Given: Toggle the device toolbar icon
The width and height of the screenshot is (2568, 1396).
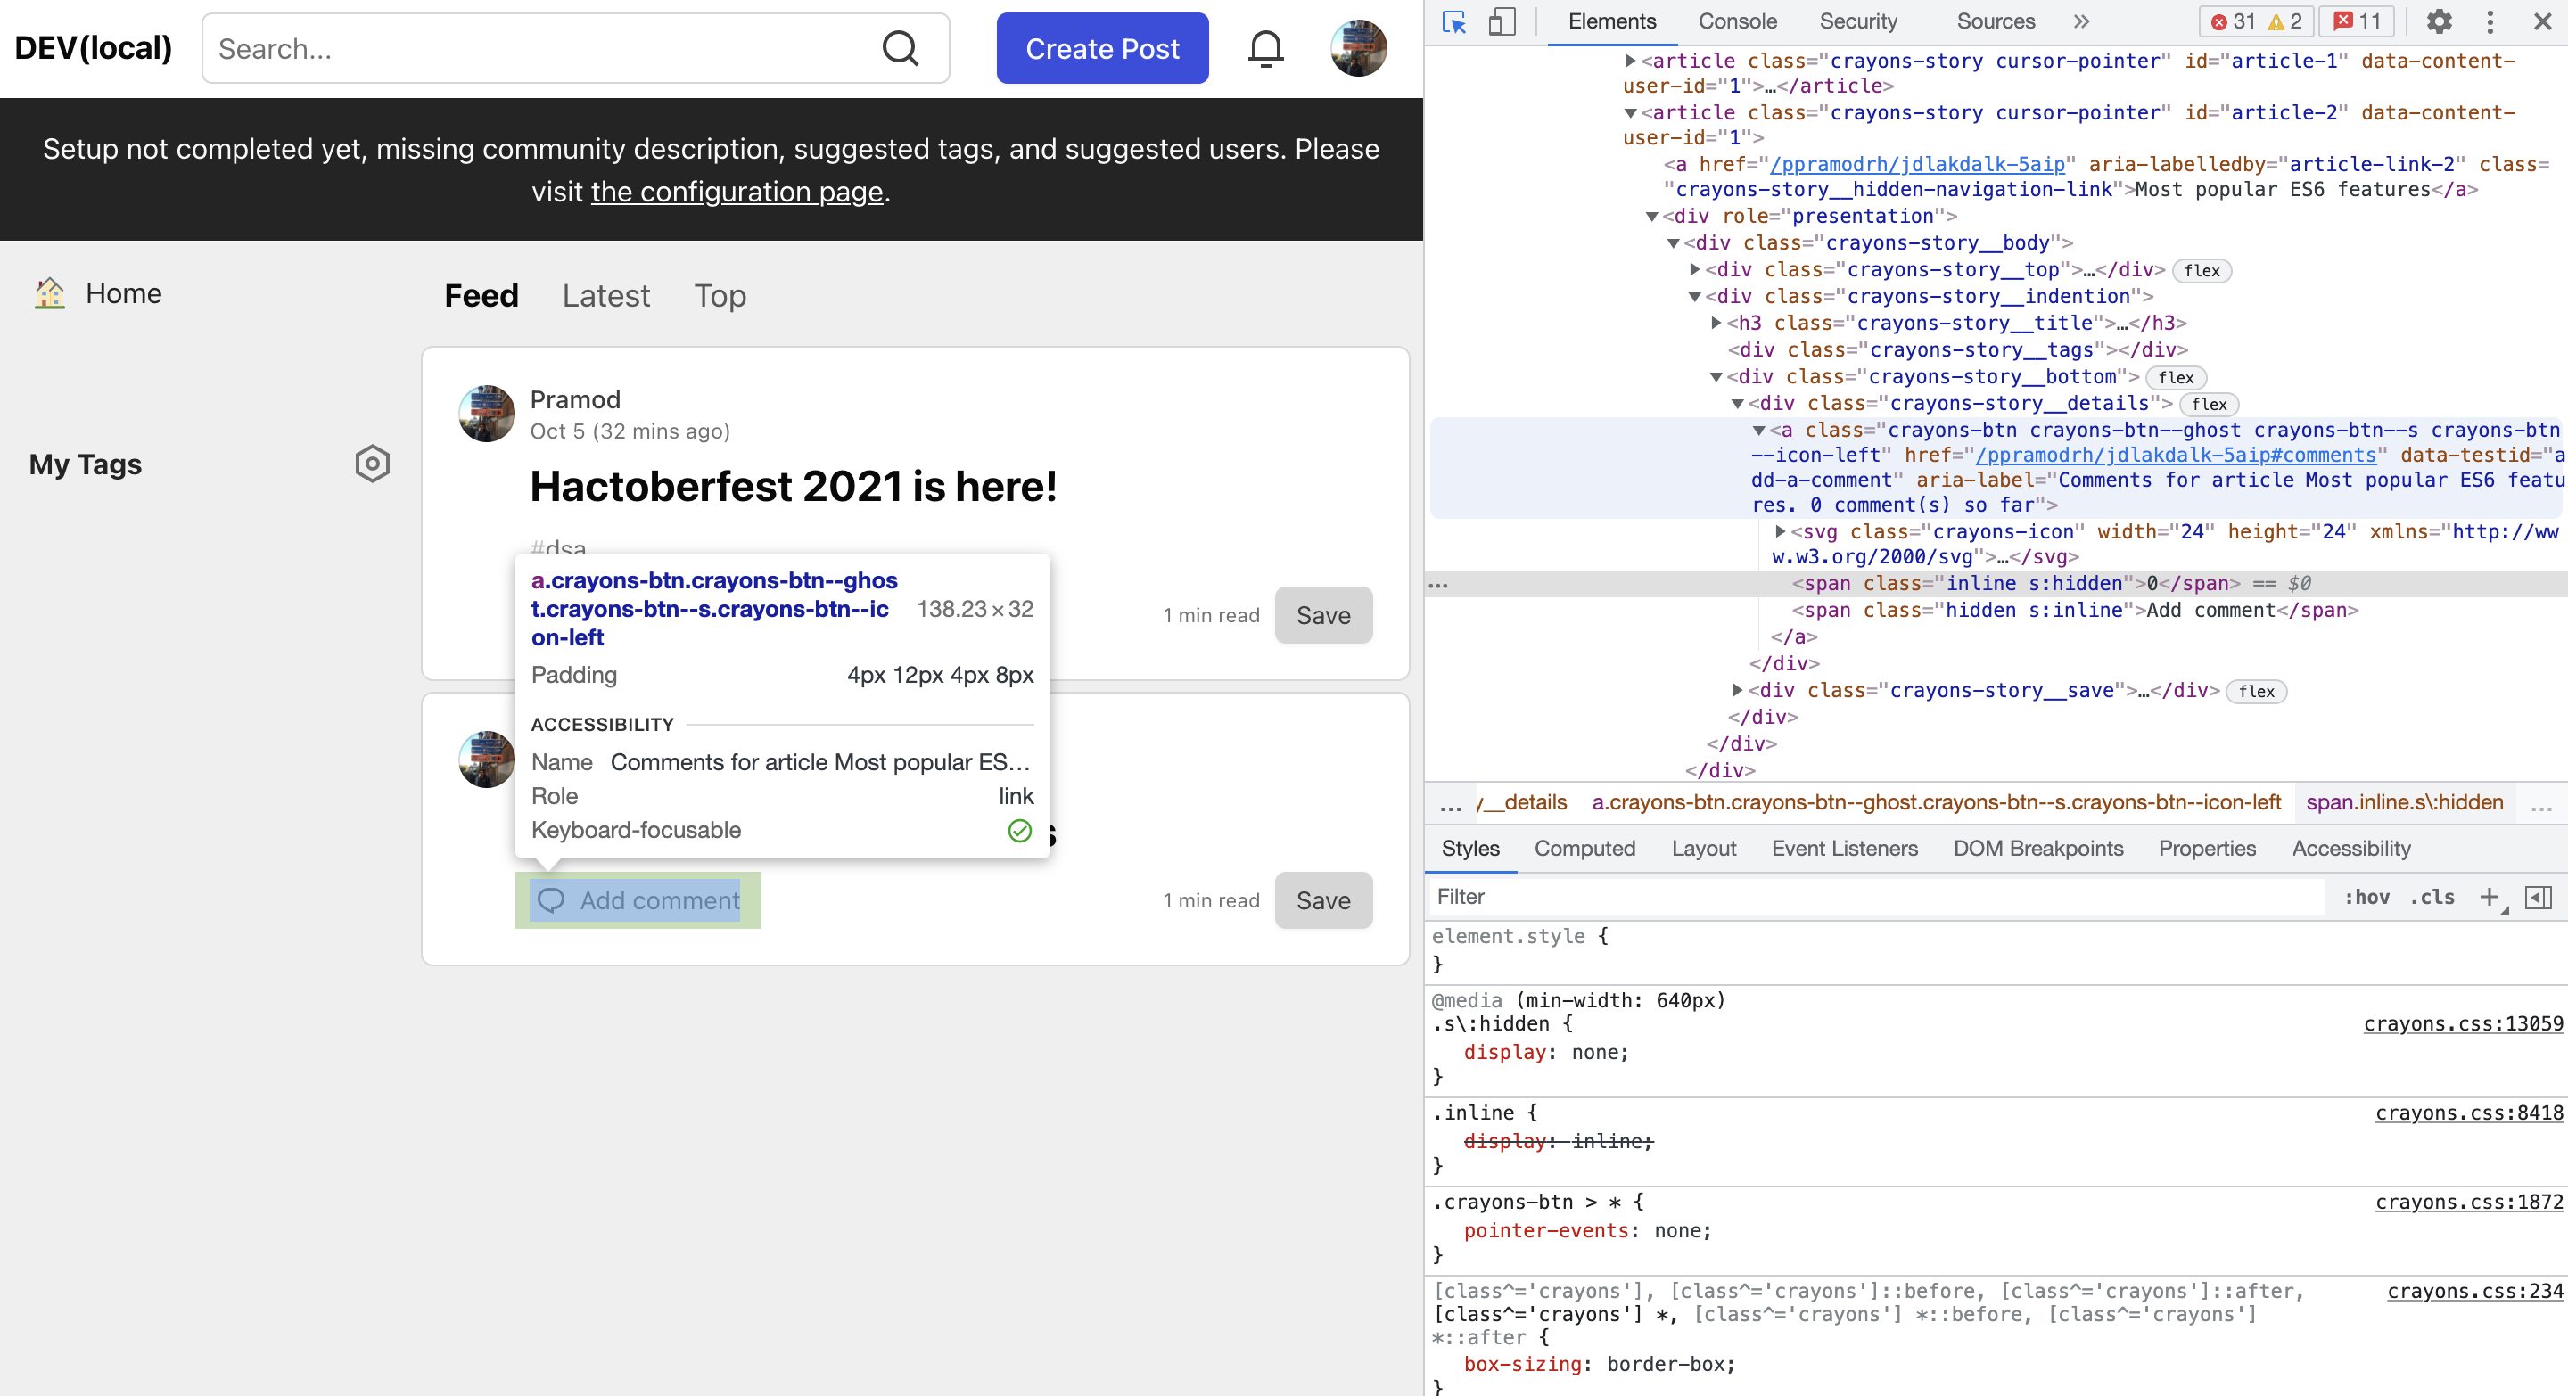Looking at the screenshot, I should 1502,22.
